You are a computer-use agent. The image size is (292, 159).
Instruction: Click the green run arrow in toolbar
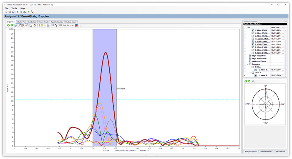pos(29,12)
